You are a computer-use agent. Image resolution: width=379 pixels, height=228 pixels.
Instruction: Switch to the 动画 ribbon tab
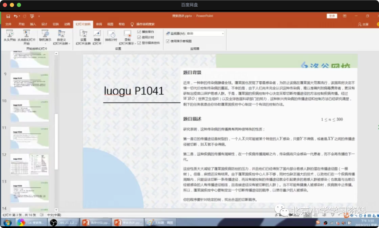(67, 24)
